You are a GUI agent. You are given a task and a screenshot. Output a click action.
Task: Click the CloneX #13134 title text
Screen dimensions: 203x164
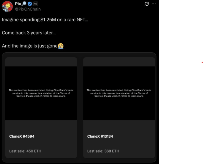100,136
